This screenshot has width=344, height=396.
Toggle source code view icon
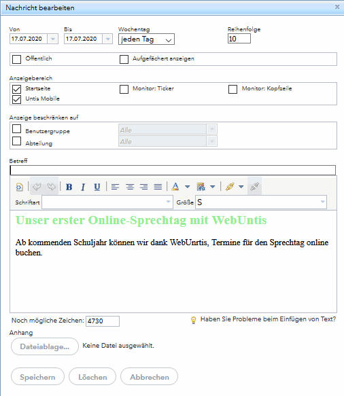click(x=20, y=187)
